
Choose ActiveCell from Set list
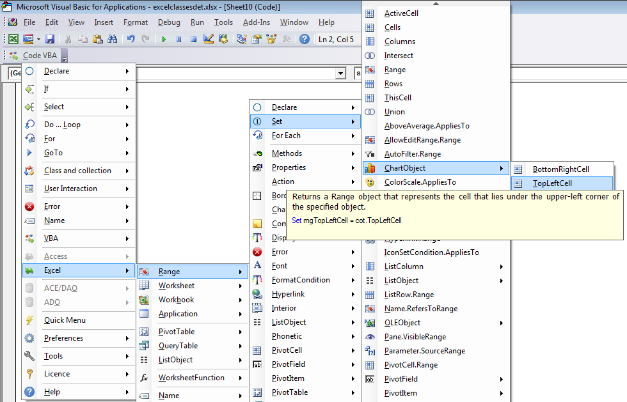(x=436, y=13)
